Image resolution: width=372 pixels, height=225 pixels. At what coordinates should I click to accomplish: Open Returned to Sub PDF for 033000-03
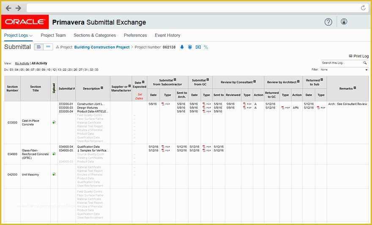click(321, 108)
